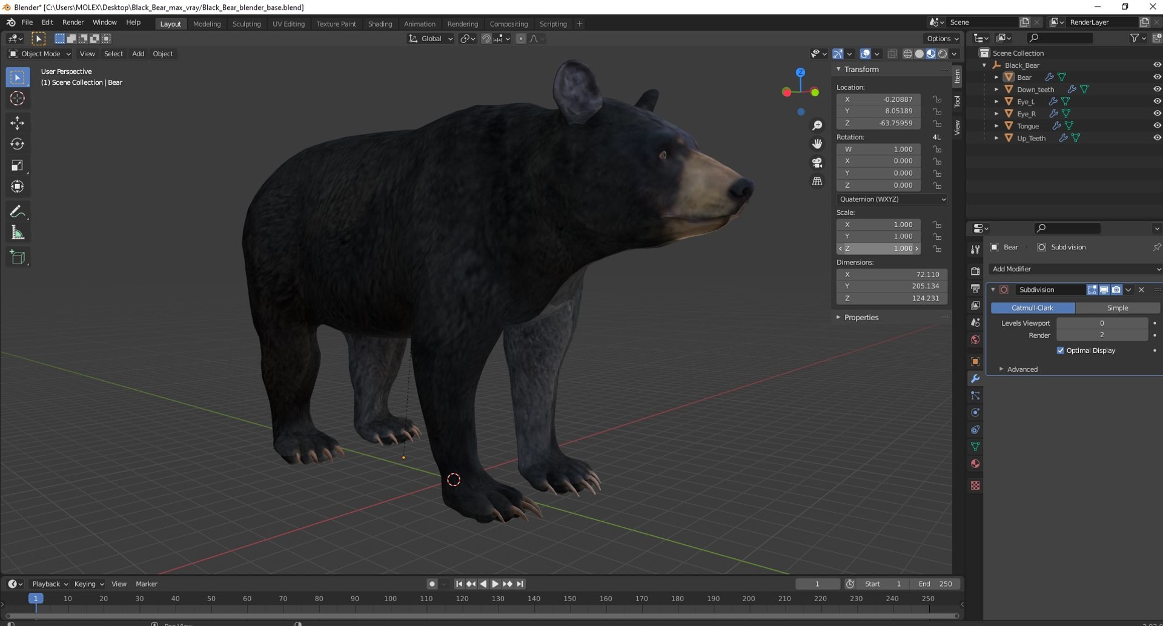Select the Move tool

pos(18,123)
